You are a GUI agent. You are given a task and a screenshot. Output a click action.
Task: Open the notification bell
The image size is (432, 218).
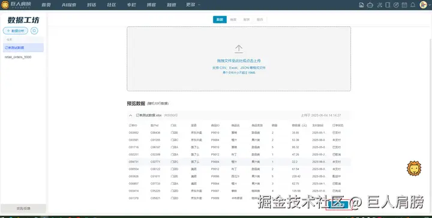pyautogui.click(x=413, y=5)
